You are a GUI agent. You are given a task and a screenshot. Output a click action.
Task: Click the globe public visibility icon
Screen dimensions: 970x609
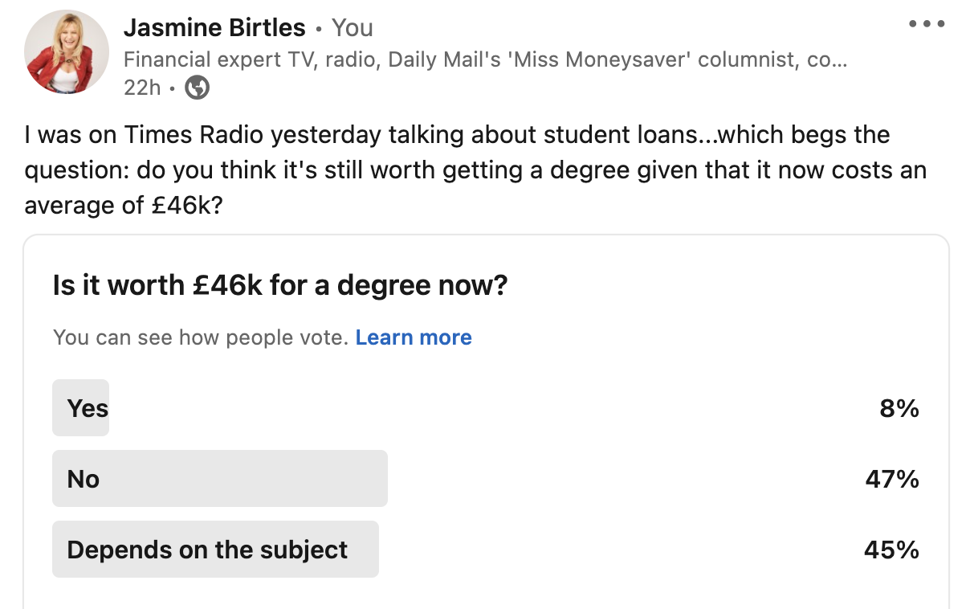(198, 87)
